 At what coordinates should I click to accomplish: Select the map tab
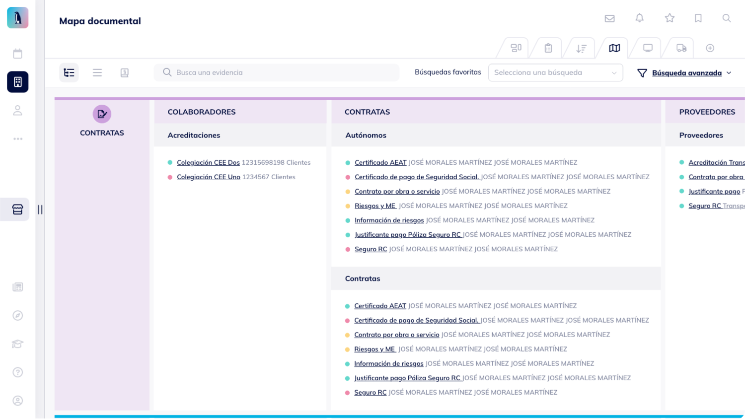[614, 48]
